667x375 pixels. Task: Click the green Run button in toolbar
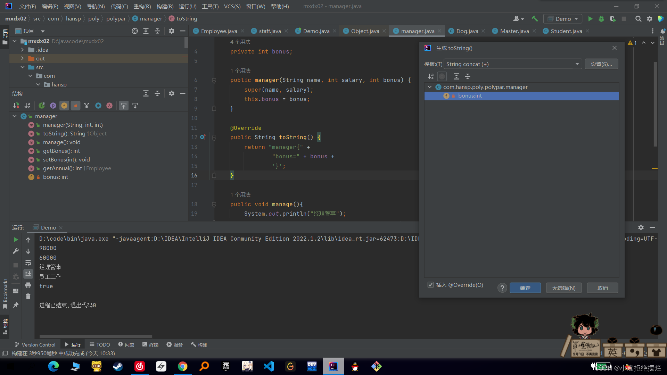click(590, 19)
